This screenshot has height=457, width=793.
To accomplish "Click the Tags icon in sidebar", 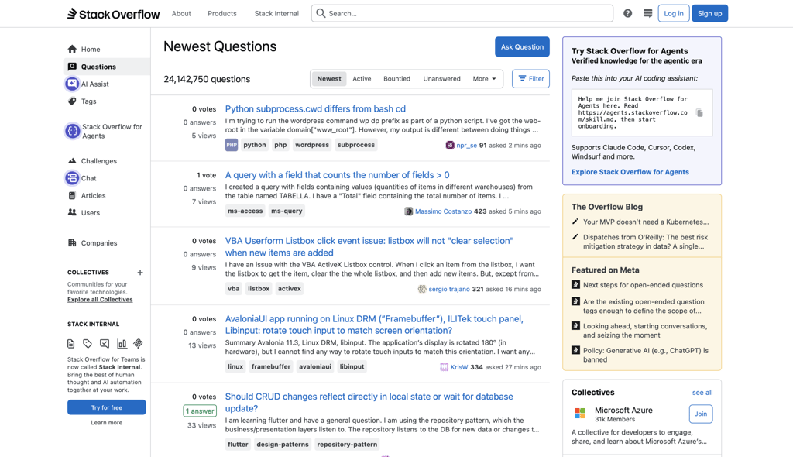I will tap(72, 101).
